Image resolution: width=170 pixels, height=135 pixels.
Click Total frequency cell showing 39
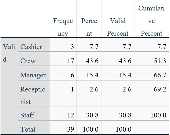coord(71,129)
